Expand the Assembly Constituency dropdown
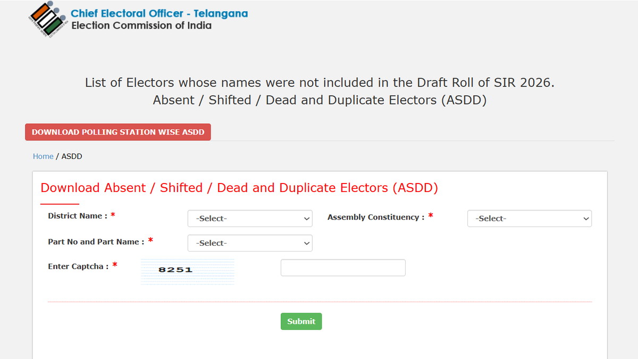 click(x=530, y=219)
